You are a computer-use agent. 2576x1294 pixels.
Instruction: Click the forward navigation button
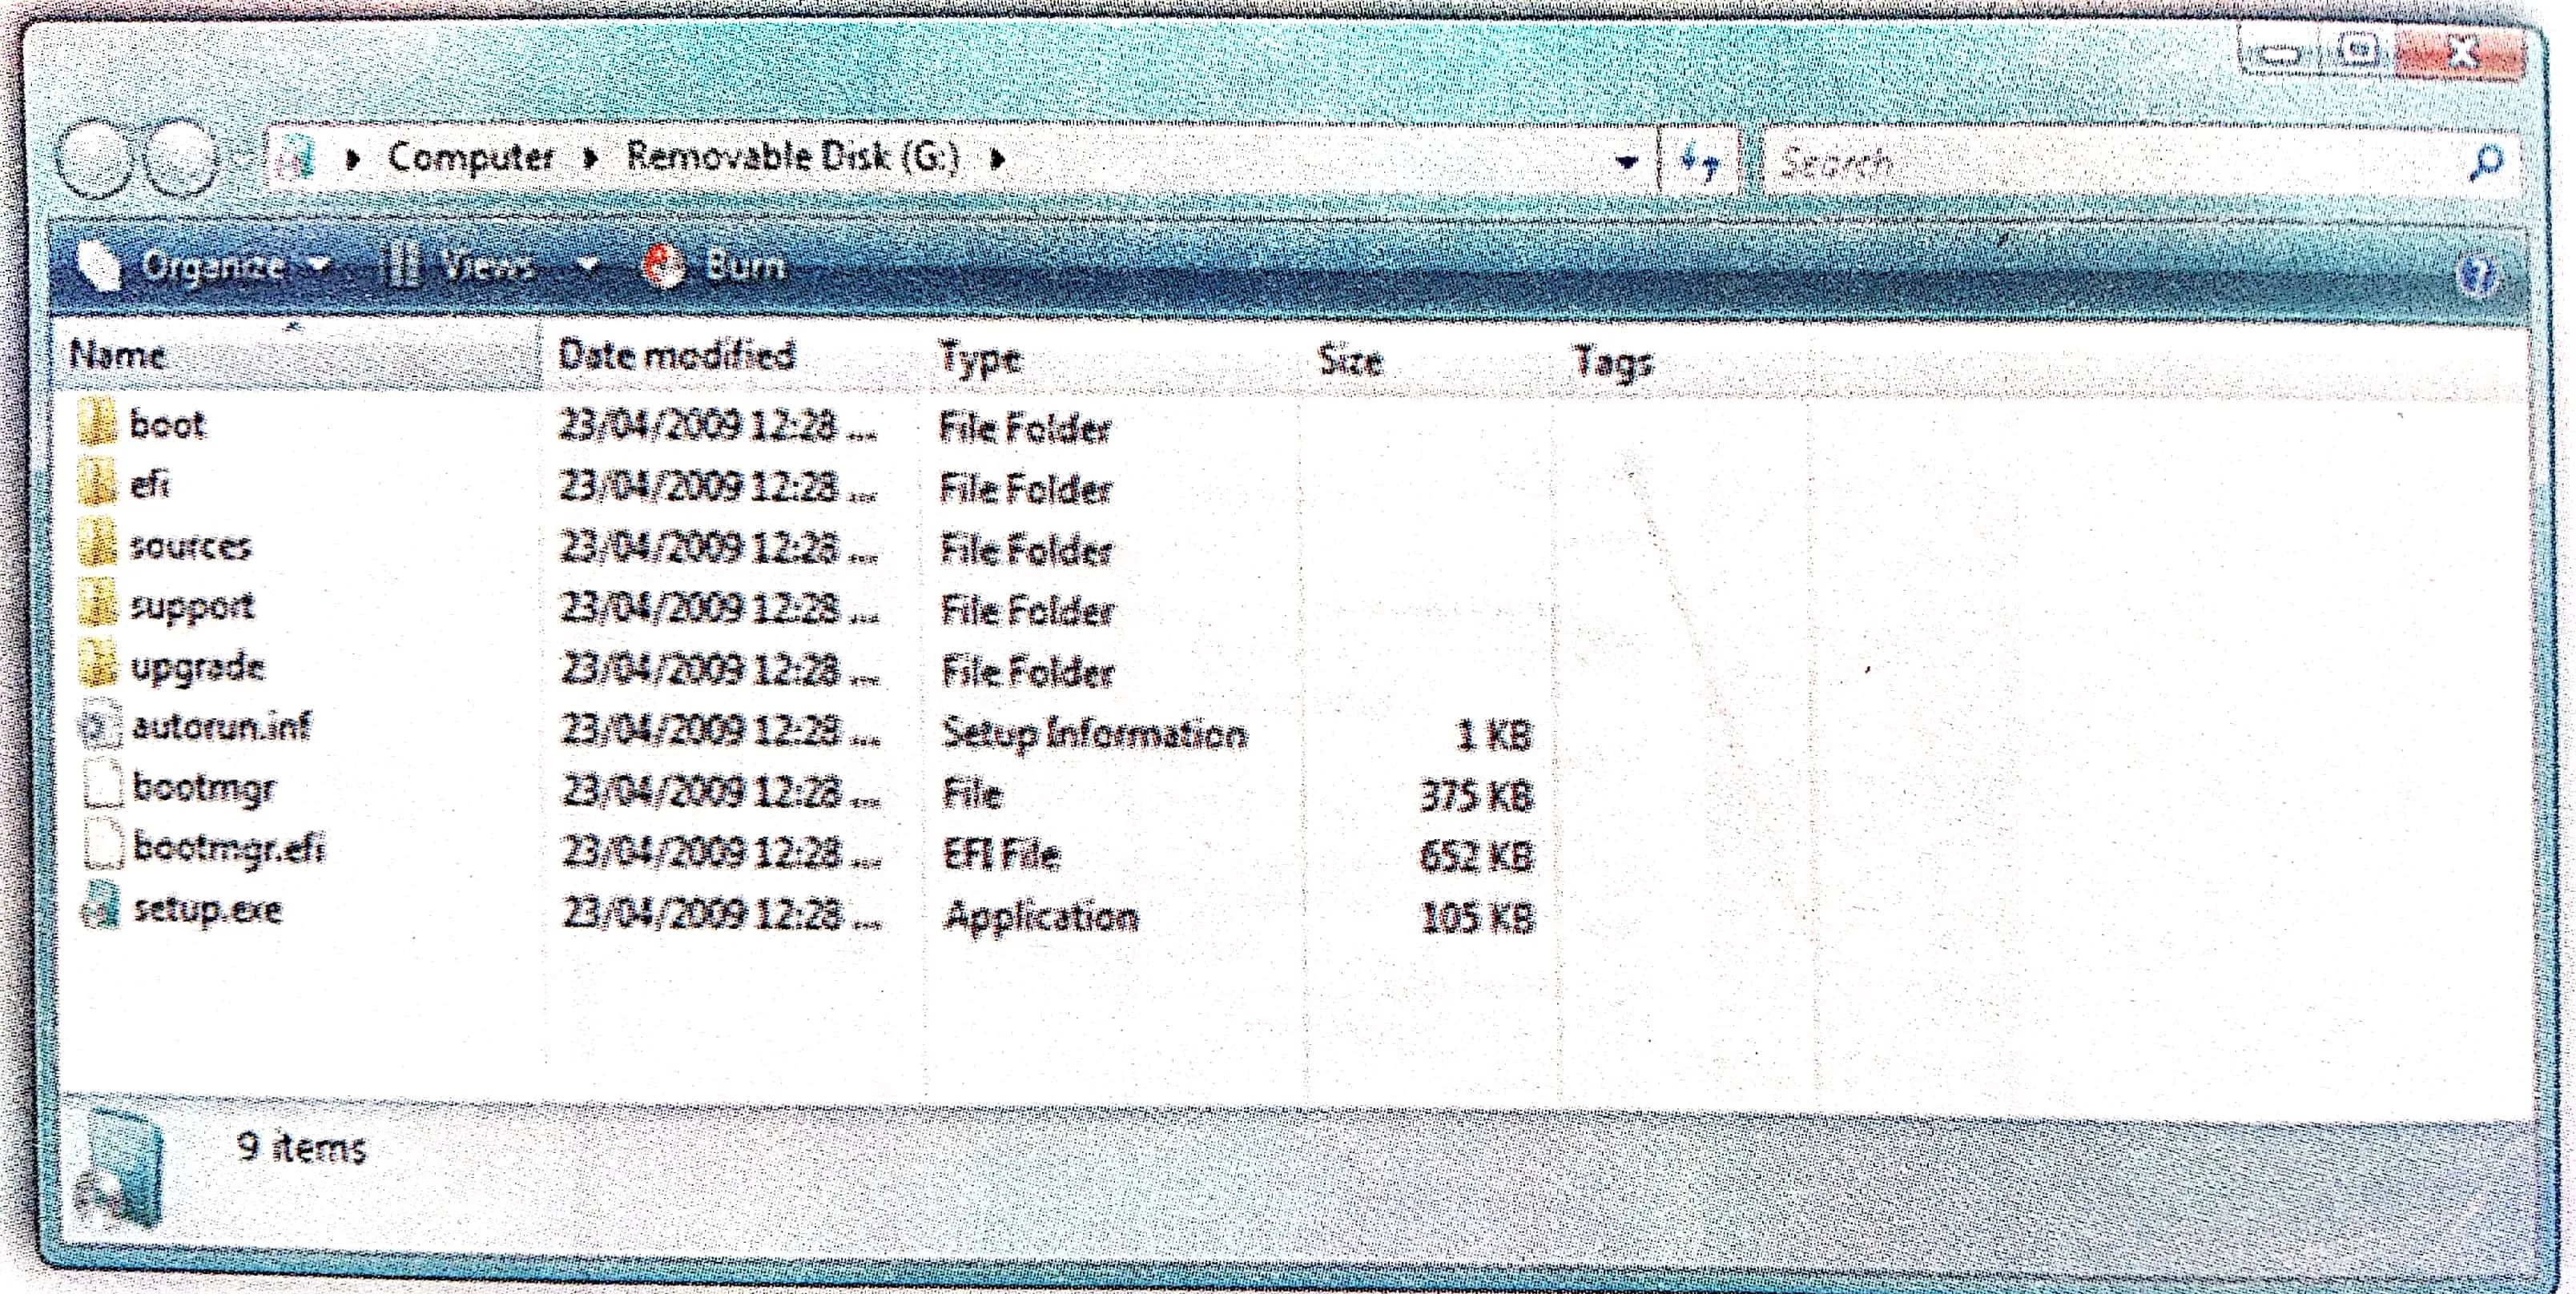183,160
